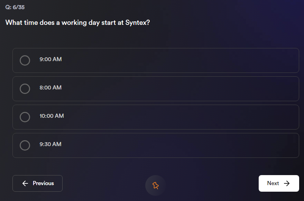
Task: Click the "10:00 AM" answer label
Action: pos(52,116)
